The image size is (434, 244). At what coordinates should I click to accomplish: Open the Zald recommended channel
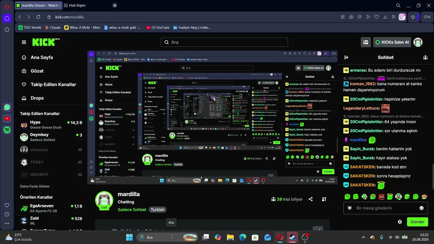[51, 221]
